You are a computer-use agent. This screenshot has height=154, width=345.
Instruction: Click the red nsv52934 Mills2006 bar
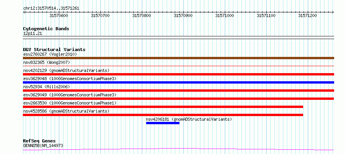[178, 91]
